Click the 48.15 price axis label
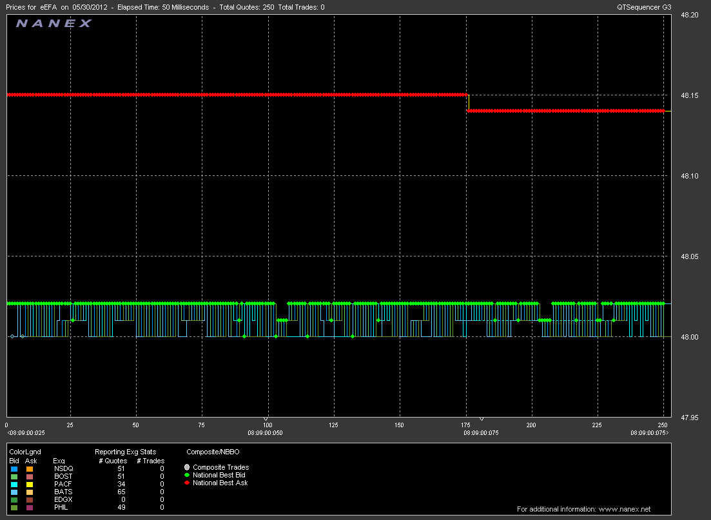This screenshot has width=711, height=520. 690,95
